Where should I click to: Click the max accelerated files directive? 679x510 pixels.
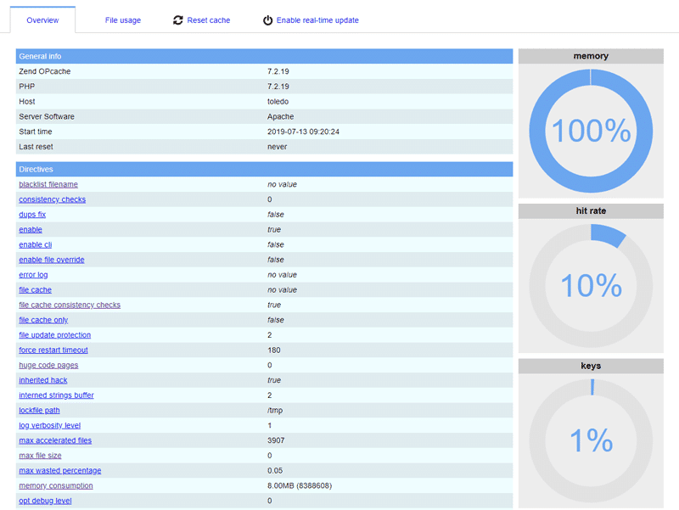[54, 440]
